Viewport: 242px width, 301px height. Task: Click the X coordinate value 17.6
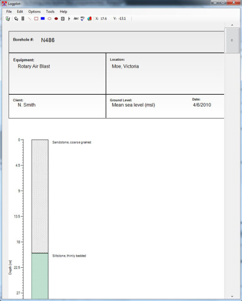pyautogui.click(x=104, y=18)
